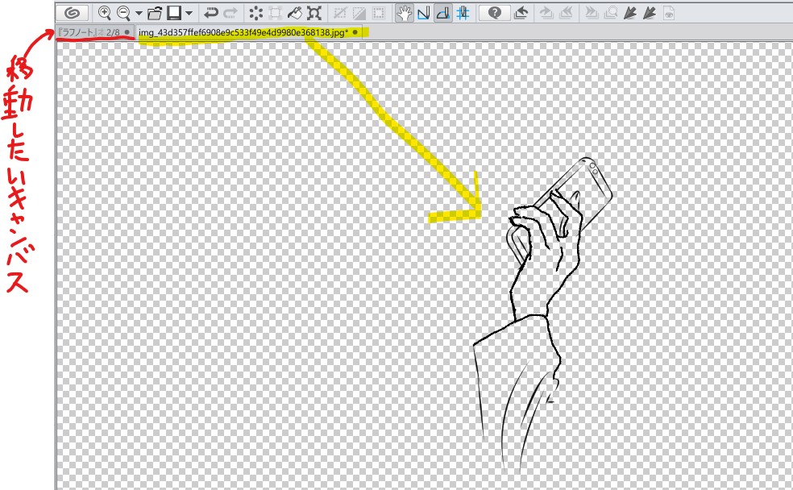Toggle snap to ruler
The width and height of the screenshot is (793, 490).
[424, 13]
